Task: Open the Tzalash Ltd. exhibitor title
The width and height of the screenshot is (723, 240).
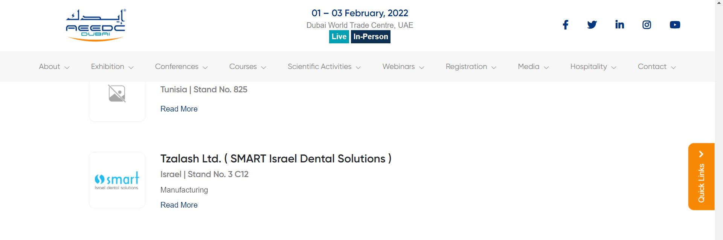Action: (x=276, y=159)
